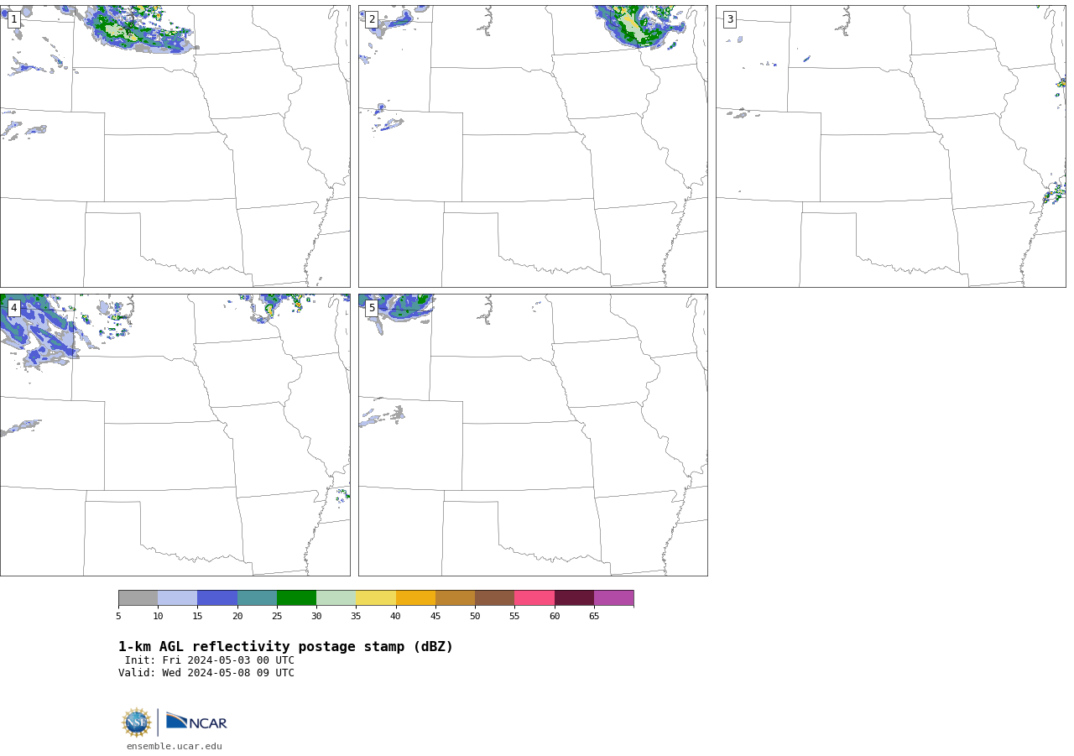This screenshot has width=1074, height=756.
Task: Click the pale green 30-35 dBZ swatch
Action: pos(336,598)
